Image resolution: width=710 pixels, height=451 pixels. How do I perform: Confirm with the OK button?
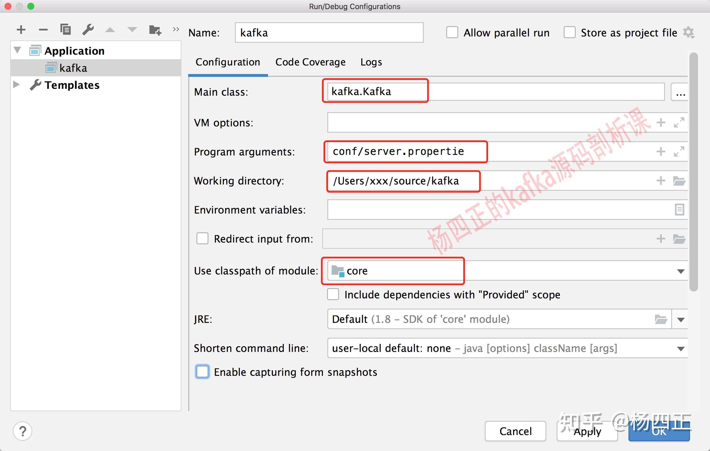click(x=659, y=431)
